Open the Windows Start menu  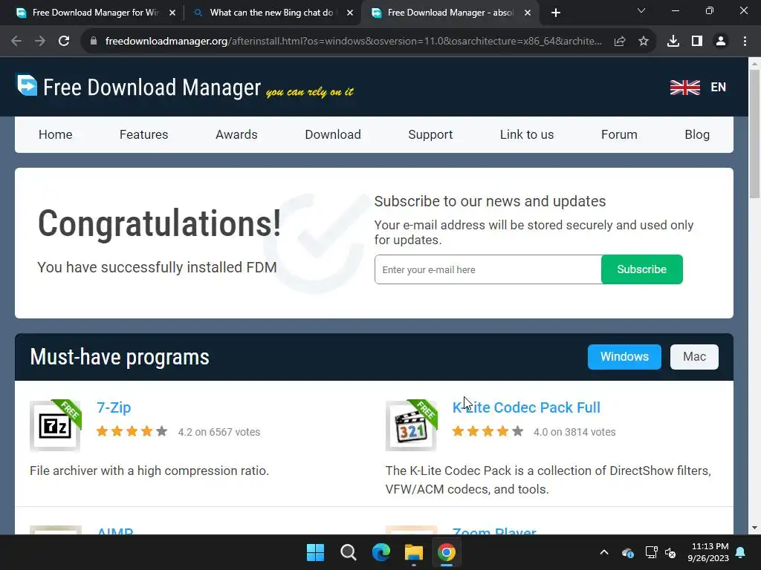[x=315, y=552]
